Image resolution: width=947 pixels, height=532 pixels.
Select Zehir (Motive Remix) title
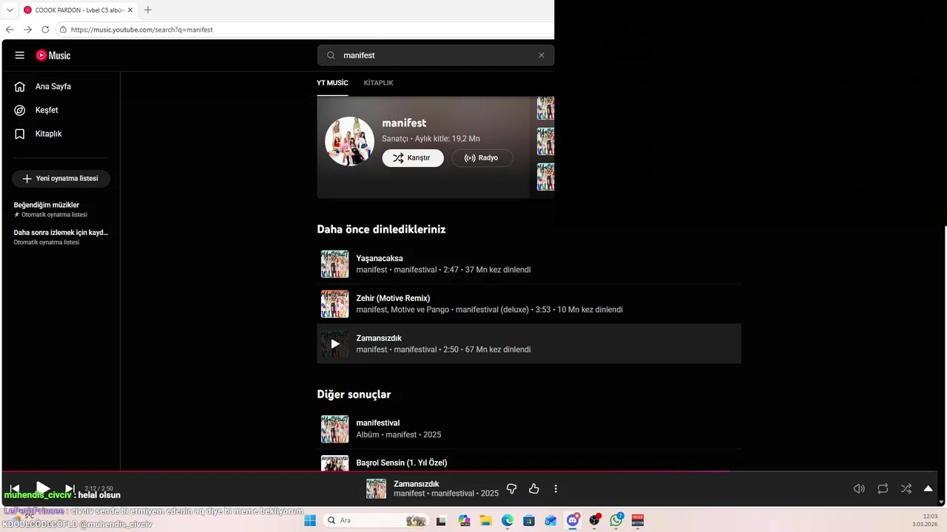click(393, 298)
